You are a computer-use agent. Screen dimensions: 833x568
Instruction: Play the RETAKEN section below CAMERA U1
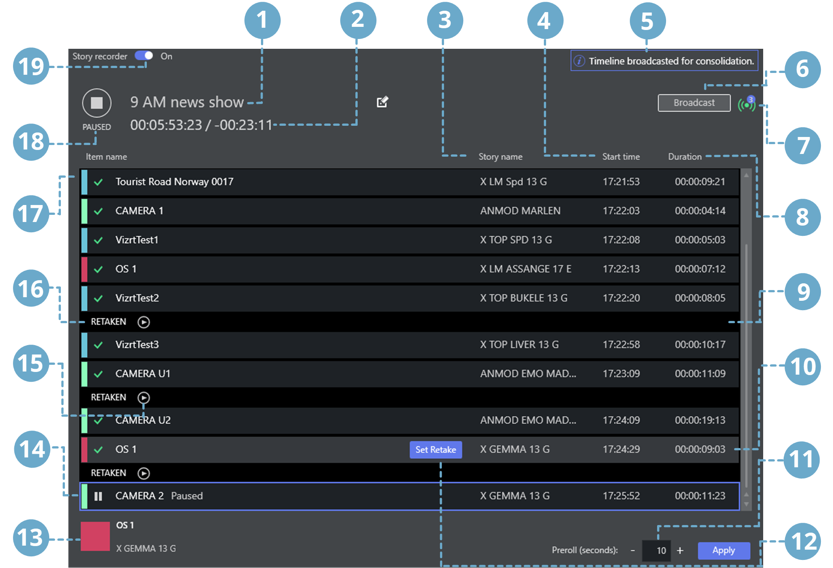pyautogui.click(x=144, y=397)
